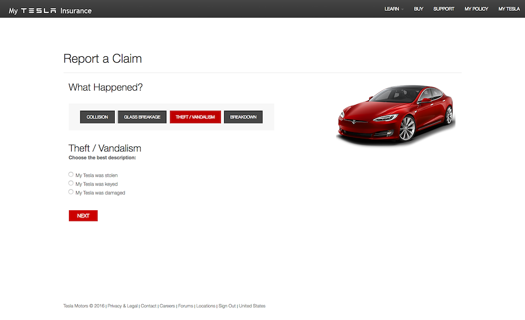Click the Sign Out link
525x320 pixels.
point(227,306)
